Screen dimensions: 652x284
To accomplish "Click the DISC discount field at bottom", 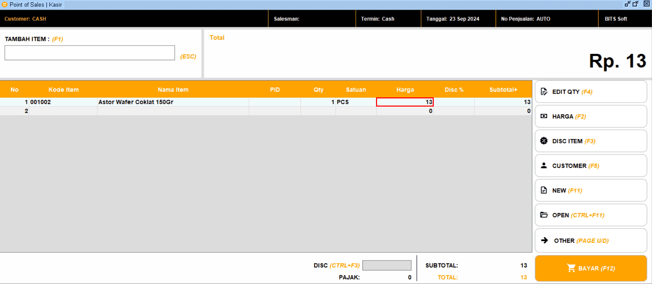I will tap(387, 265).
